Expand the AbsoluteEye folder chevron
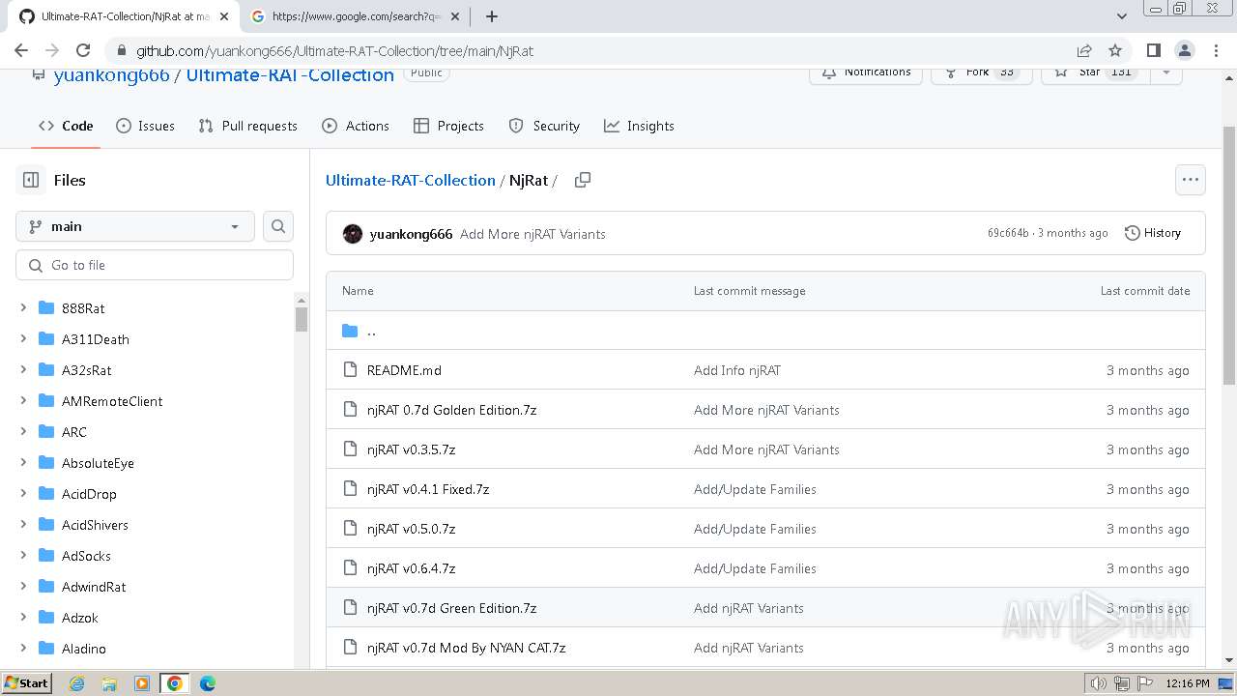1237x696 pixels. point(23,462)
